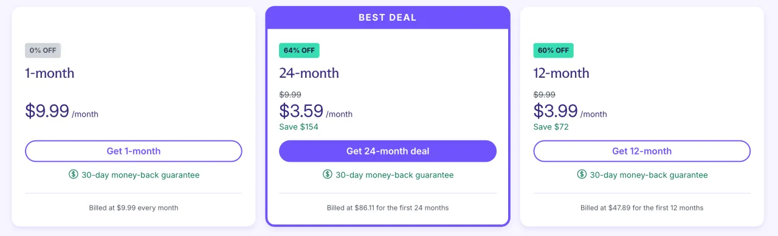
Task: Click the BEST DEAL banner
Action: [388, 18]
